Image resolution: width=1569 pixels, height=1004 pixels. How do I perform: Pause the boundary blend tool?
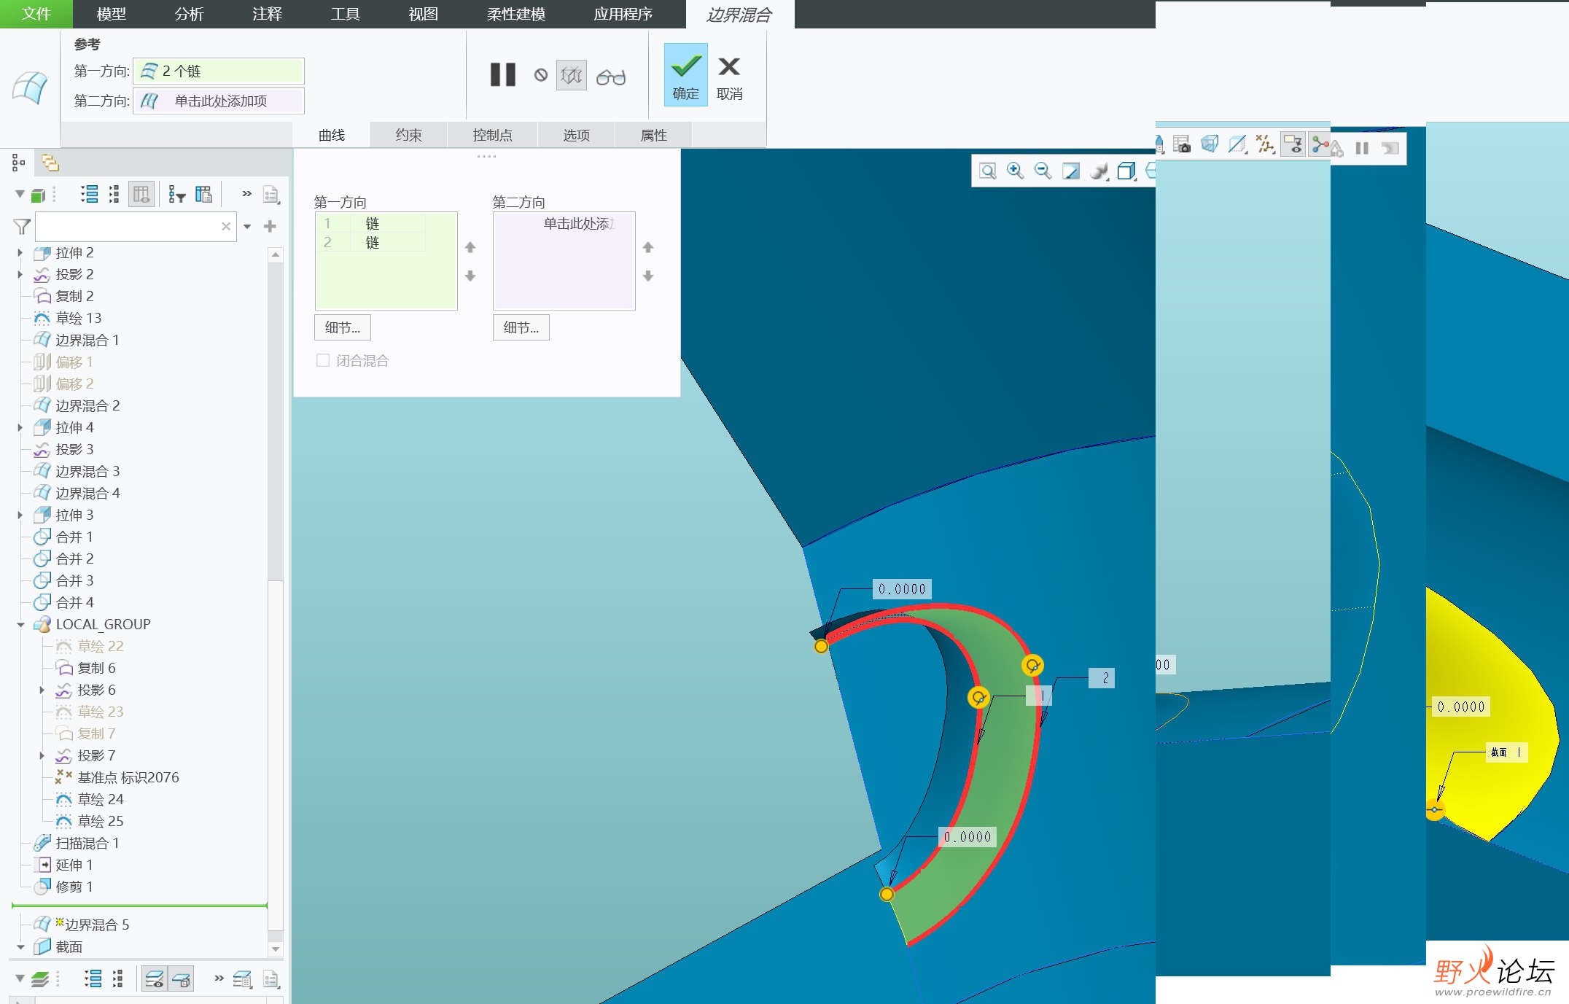[x=502, y=75]
